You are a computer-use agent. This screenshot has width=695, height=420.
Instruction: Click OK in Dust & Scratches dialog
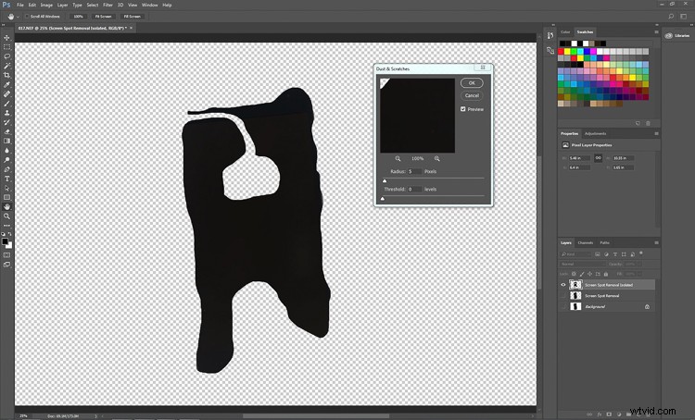(472, 83)
